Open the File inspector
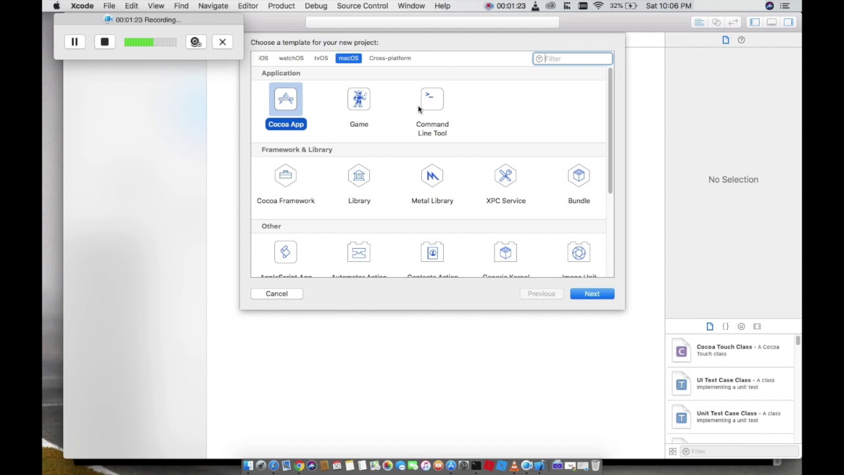Screen dimensions: 844x475 (x=725, y=40)
